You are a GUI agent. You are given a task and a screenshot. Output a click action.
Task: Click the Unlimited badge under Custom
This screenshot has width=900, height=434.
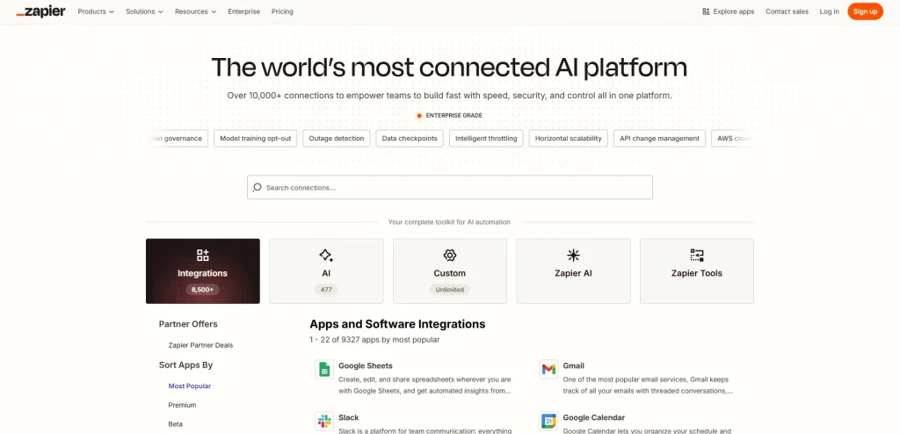pyautogui.click(x=449, y=290)
